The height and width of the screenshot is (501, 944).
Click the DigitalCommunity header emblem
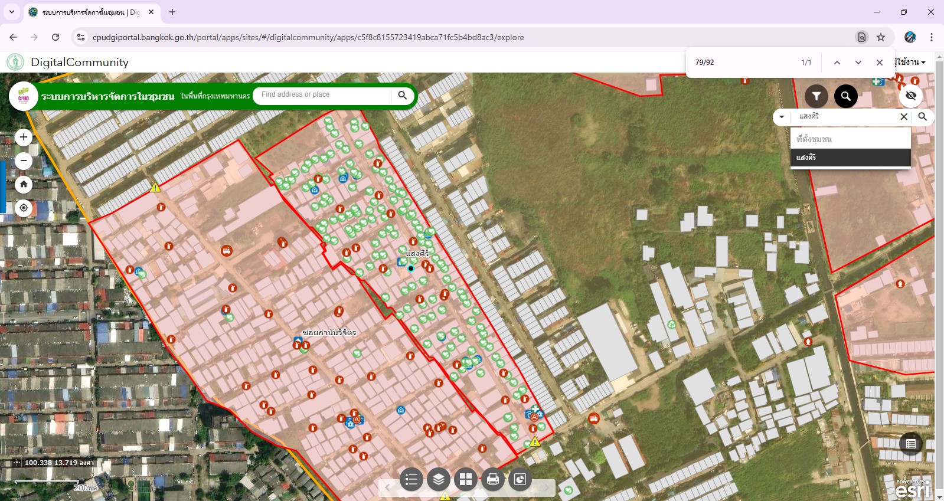15,62
